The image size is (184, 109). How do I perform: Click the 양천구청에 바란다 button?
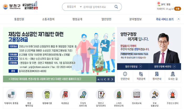click(x=165, y=66)
